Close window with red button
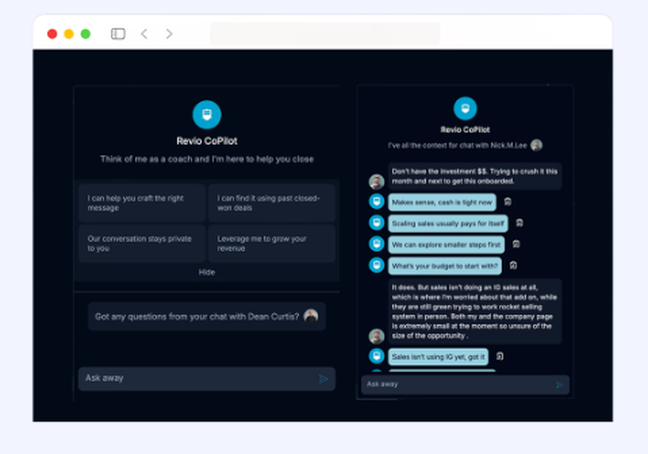 (x=52, y=34)
